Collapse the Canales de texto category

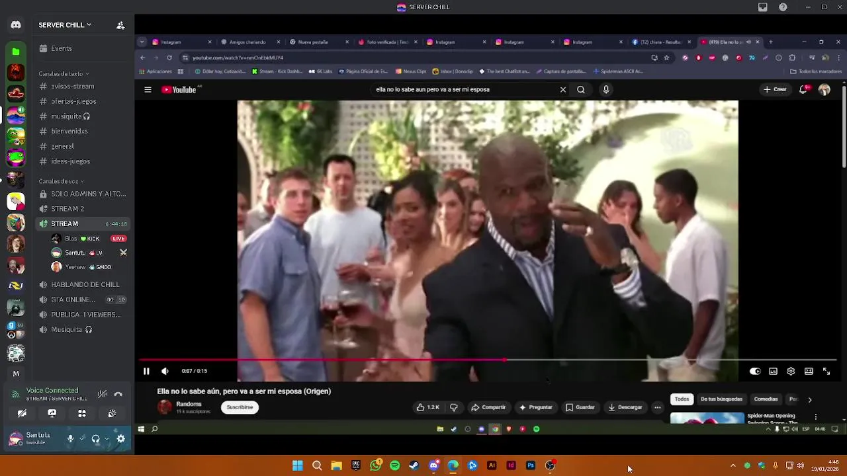click(x=64, y=73)
